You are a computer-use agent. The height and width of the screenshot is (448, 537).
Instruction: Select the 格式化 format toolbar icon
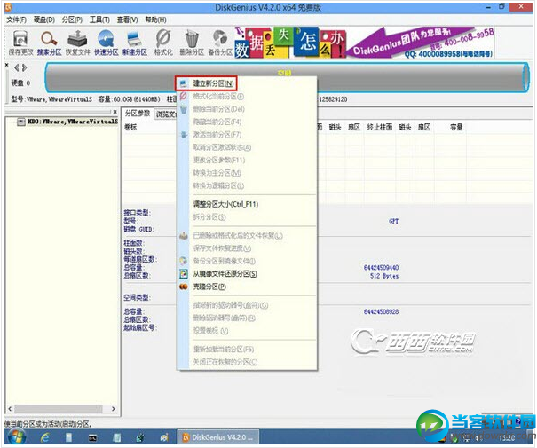[x=163, y=43]
